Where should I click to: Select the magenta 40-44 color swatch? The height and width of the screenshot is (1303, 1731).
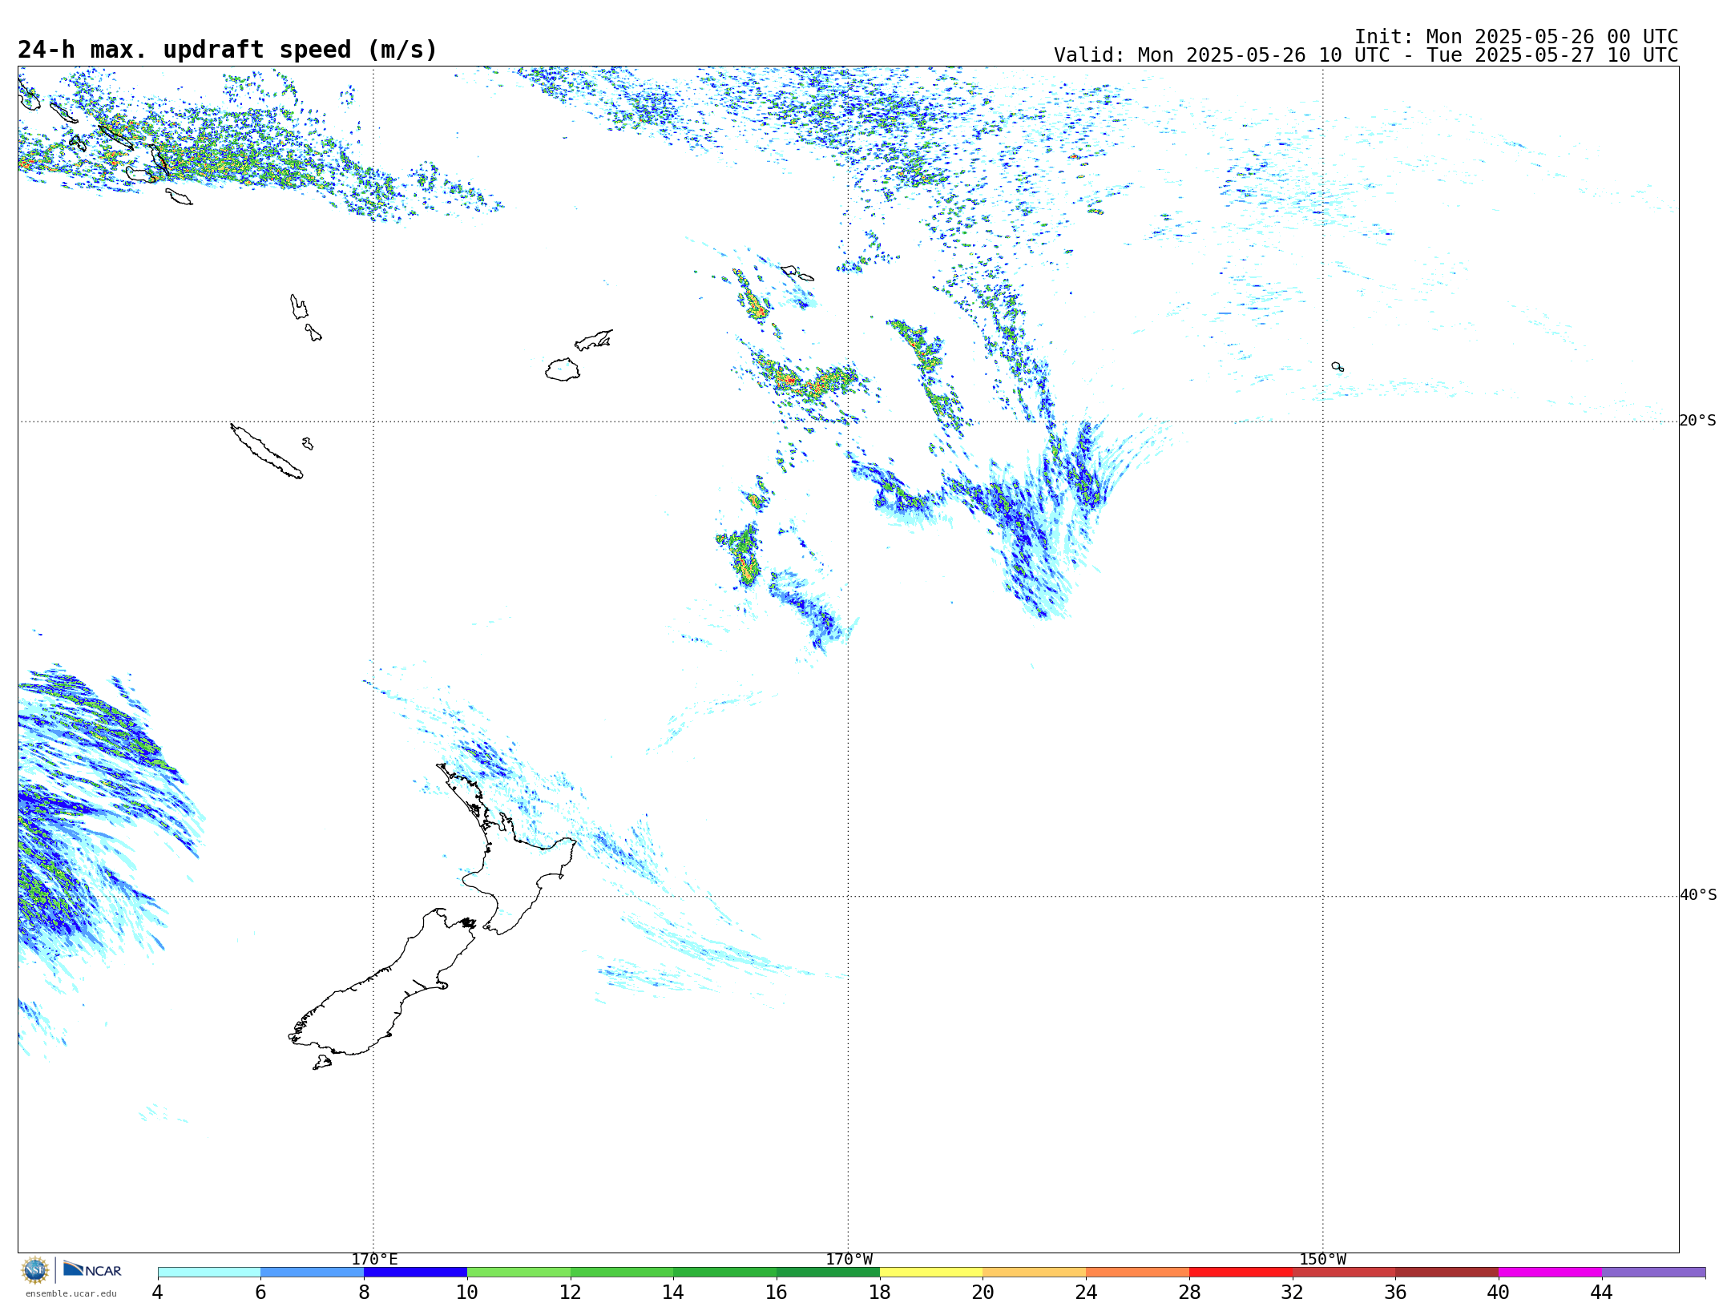pyautogui.click(x=1550, y=1272)
